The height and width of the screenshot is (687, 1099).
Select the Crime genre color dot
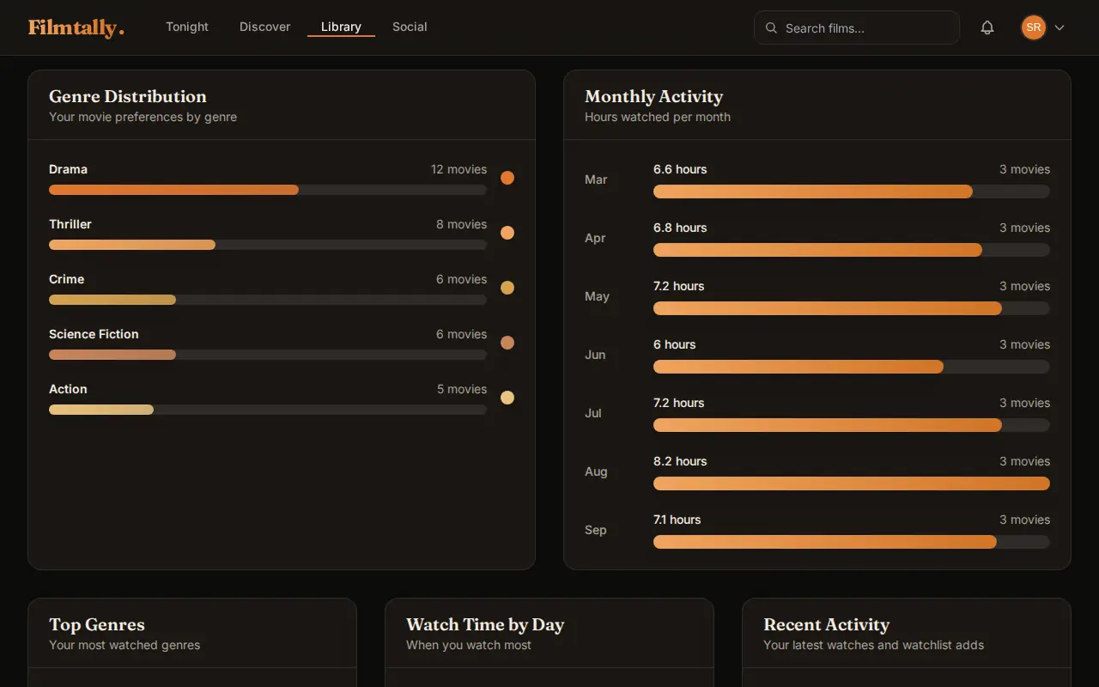click(507, 288)
